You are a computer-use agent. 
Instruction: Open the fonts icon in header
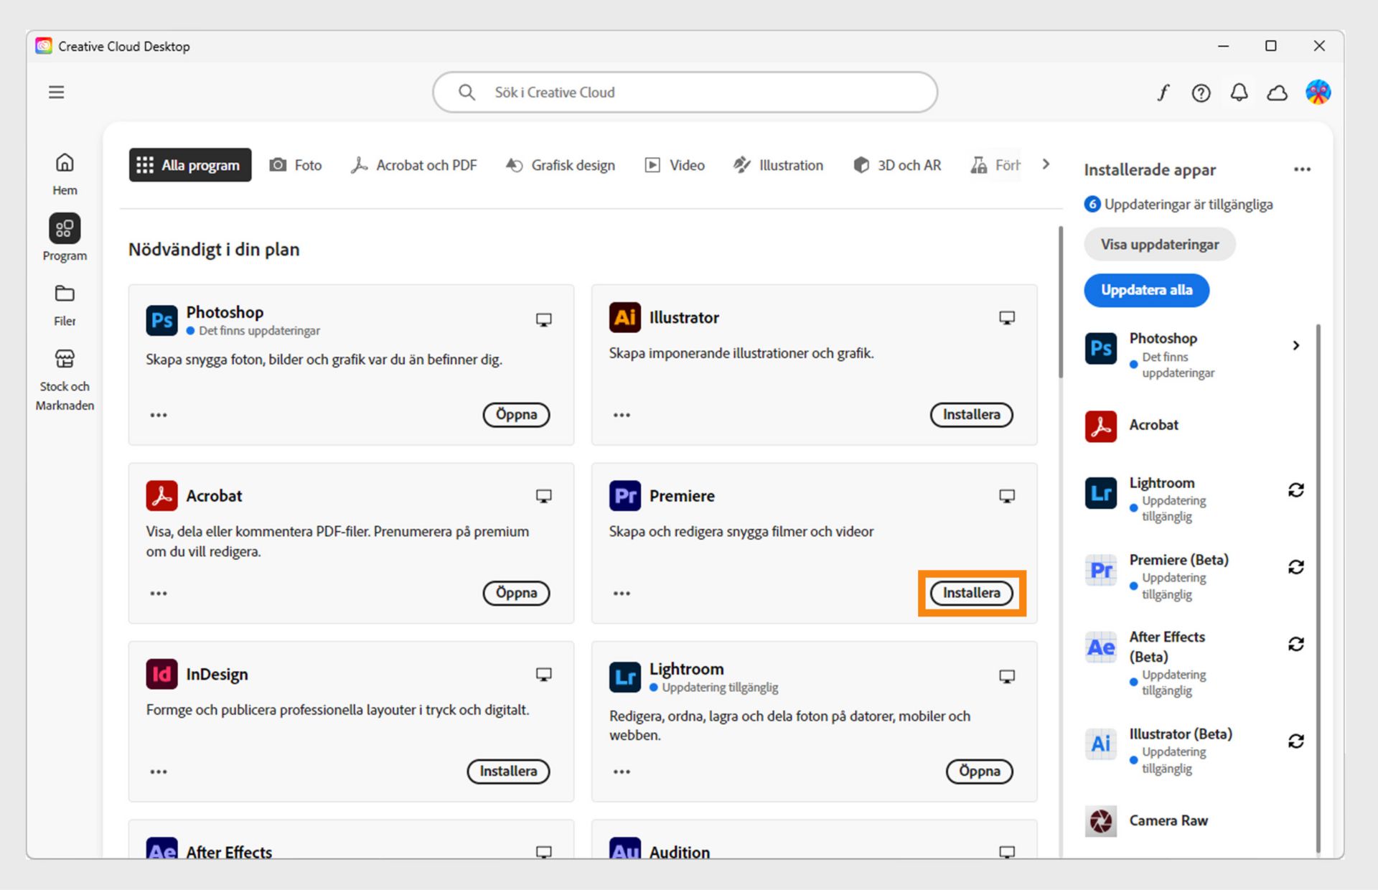point(1163,93)
